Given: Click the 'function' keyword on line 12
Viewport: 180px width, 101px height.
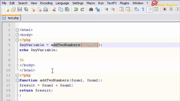Looking at the screenshot, I should (x=28, y=80).
